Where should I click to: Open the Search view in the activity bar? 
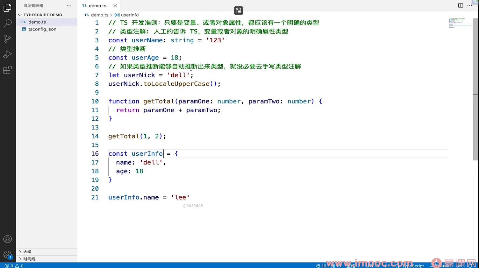[8, 23]
